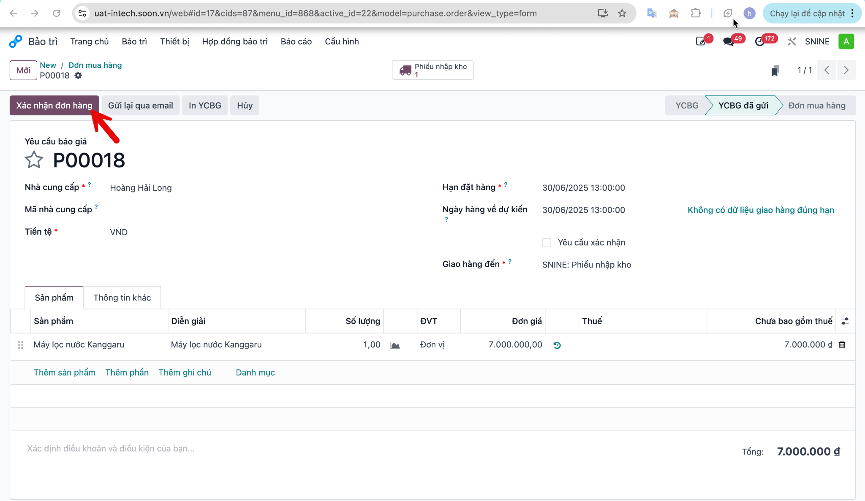The height and width of the screenshot is (501, 865).
Task: Open the Giao hàng đến dropdown field
Action: pos(693,265)
